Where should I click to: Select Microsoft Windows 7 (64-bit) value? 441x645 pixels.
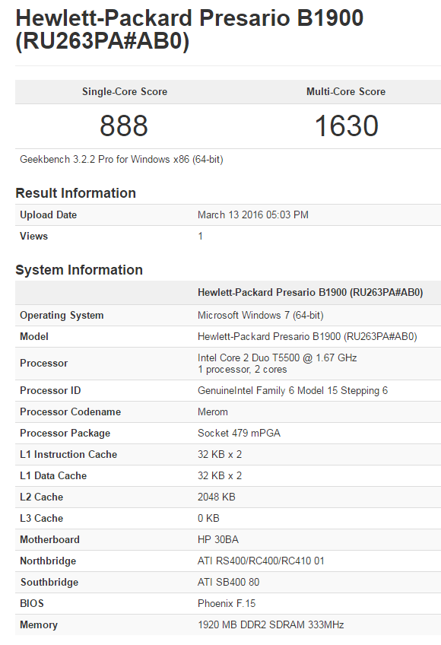[x=260, y=316]
